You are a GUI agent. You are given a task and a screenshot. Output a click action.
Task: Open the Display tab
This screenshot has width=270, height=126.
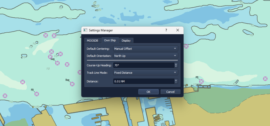(126, 41)
